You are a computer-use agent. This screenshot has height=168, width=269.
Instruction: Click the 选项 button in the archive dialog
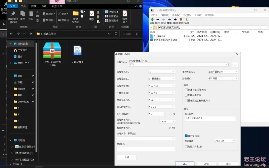(x=126, y=157)
